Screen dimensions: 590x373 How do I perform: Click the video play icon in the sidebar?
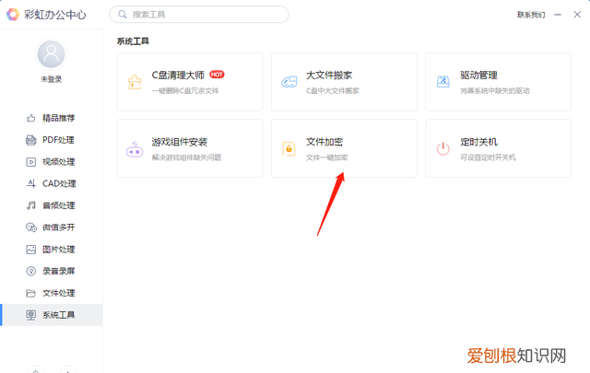pos(30,162)
